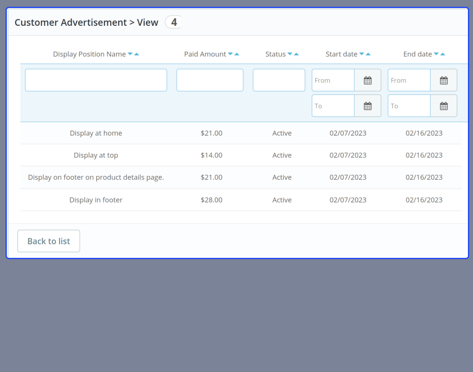
Task: Click $21.00 in Display at home row
Action: point(212,133)
